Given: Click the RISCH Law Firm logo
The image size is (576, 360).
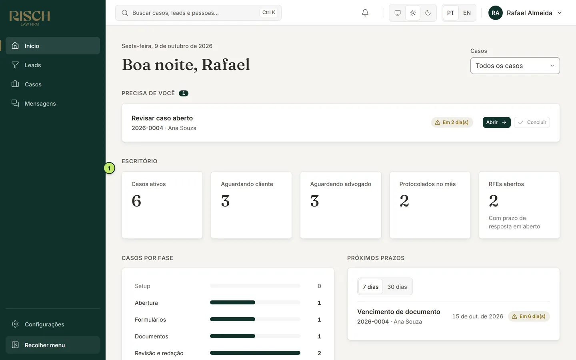Looking at the screenshot, I should pyautogui.click(x=30, y=17).
